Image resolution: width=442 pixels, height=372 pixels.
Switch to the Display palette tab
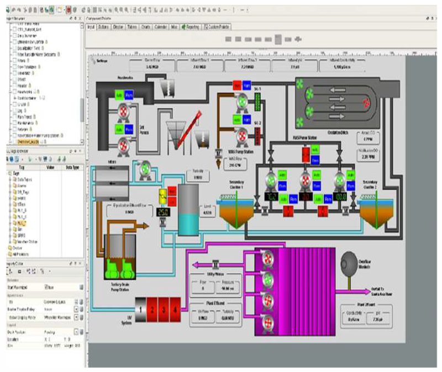(118, 26)
